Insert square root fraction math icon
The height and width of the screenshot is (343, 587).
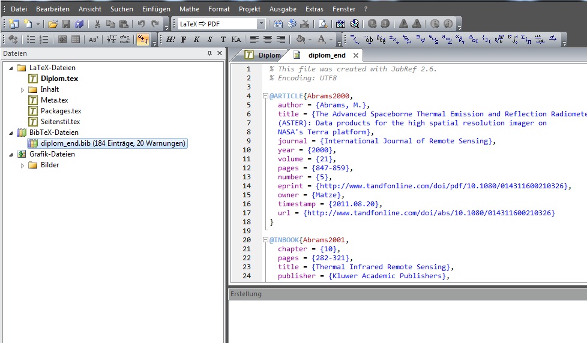[111, 40]
